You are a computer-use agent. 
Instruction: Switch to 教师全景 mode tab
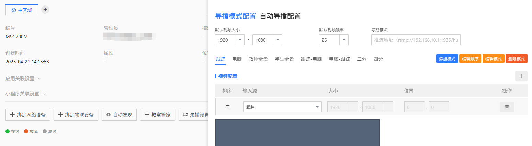pos(258,59)
